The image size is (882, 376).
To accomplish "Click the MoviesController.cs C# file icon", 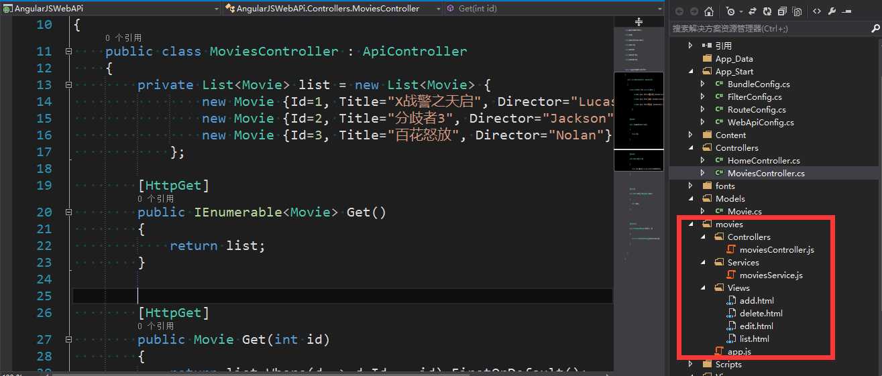I will 719,173.
